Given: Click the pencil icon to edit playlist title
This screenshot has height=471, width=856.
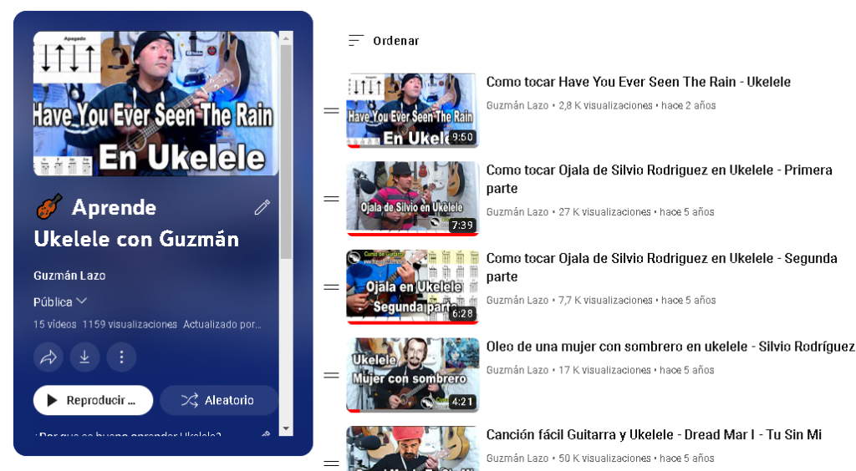Looking at the screenshot, I should pos(262,207).
